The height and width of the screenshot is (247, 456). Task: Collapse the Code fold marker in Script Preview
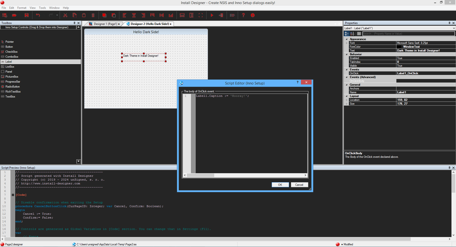(x=13, y=195)
